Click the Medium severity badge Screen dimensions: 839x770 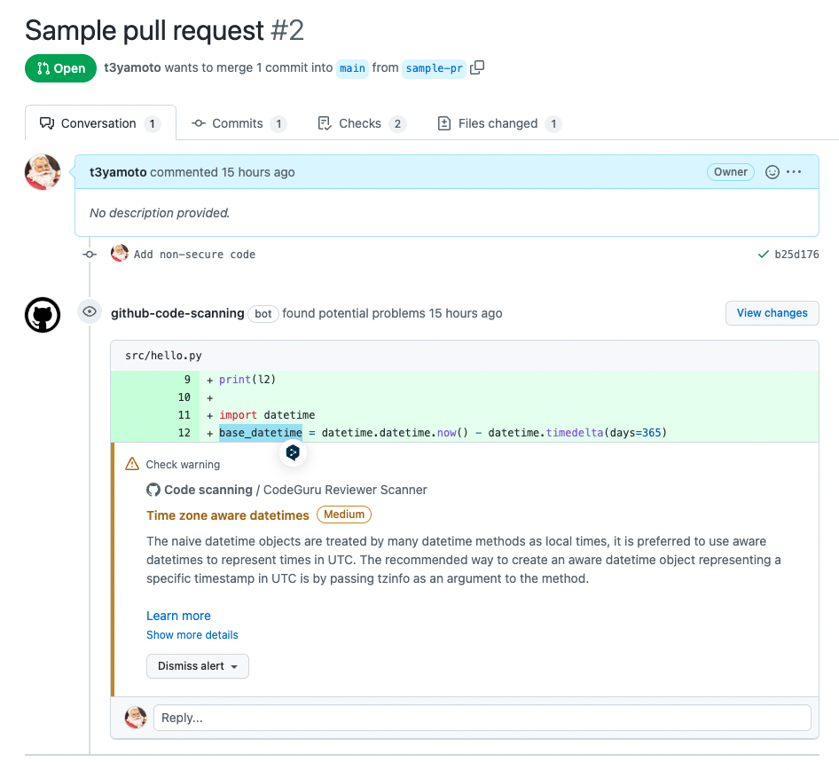point(343,515)
